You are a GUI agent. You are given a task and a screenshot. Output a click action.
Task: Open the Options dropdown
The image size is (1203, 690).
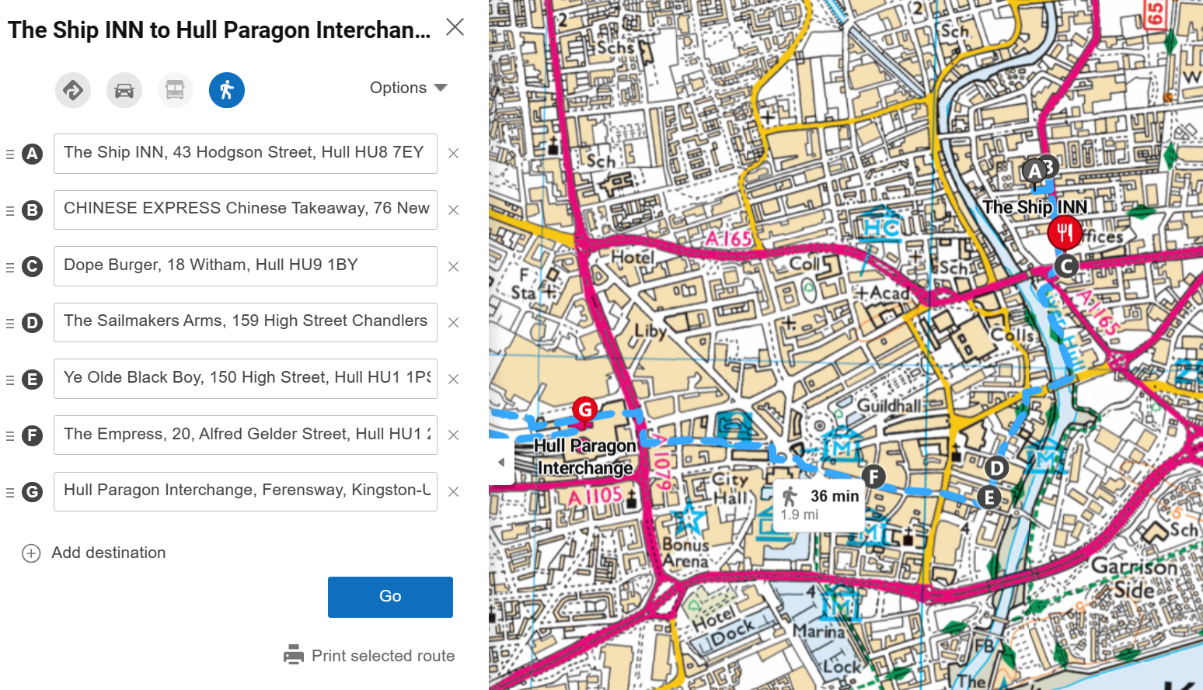[408, 88]
